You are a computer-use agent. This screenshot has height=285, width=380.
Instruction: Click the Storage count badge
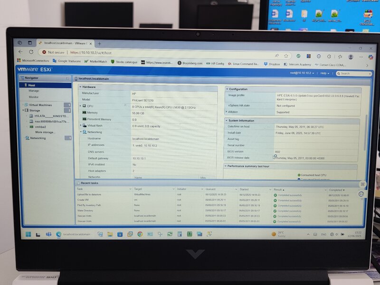[67, 111]
